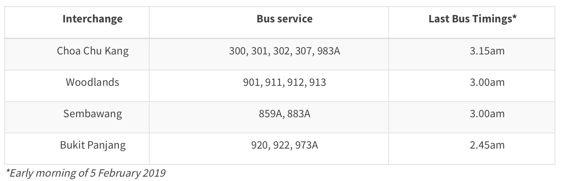Click bus service 920

pos(259,145)
